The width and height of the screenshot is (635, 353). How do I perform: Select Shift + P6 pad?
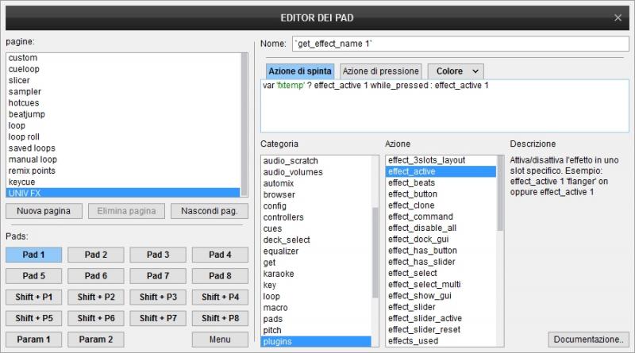coord(96,318)
